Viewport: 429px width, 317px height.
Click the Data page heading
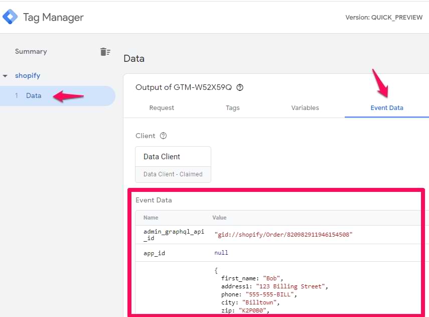(x=134, y=59)
